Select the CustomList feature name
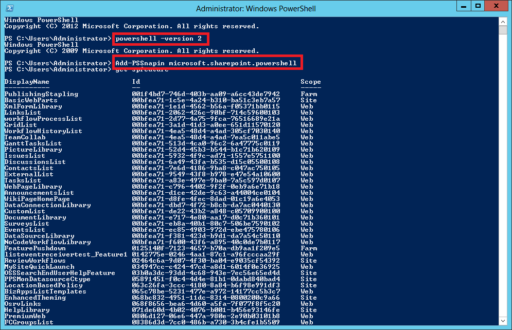Image resolution: width=512 pixels, height=330 pixels. pyautogui.click(x=25, y=211)
